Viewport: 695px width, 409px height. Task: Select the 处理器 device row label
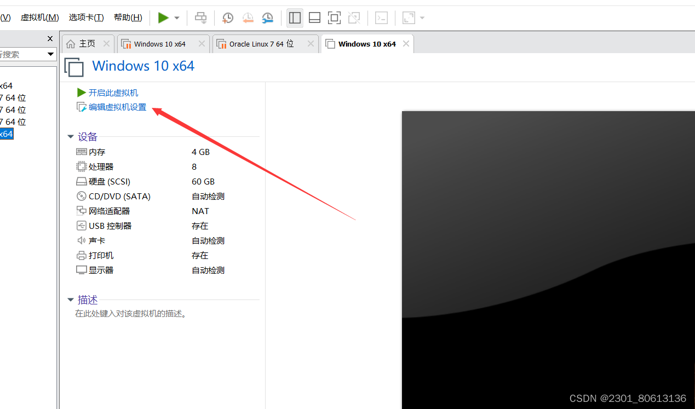[101, 166]
